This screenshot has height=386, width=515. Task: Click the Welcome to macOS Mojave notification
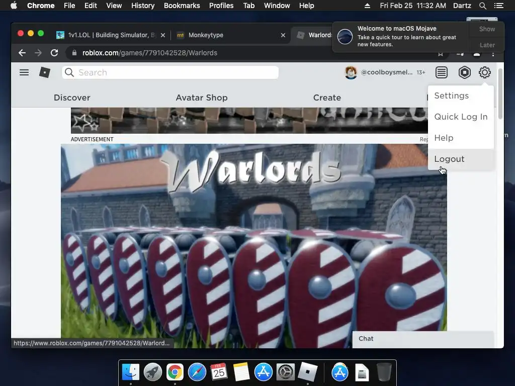tap(401, 36)
